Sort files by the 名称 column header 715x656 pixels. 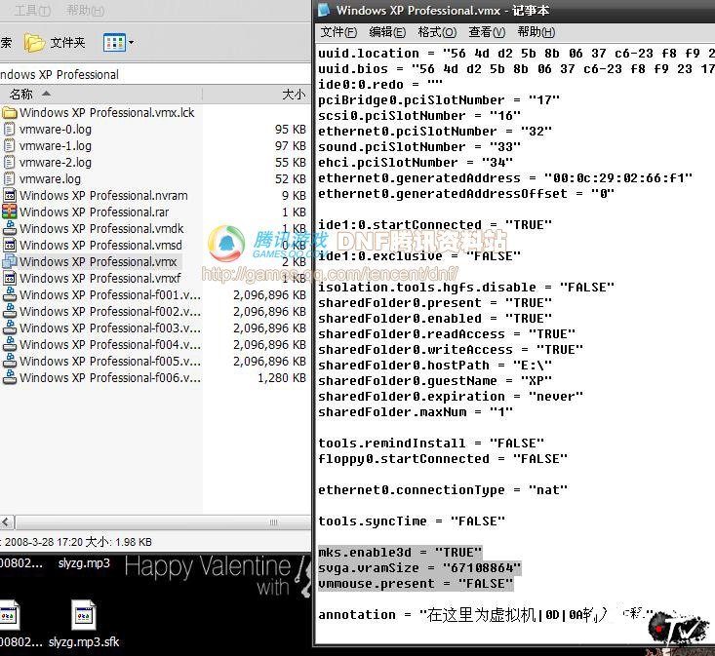[x=21, y=95]
